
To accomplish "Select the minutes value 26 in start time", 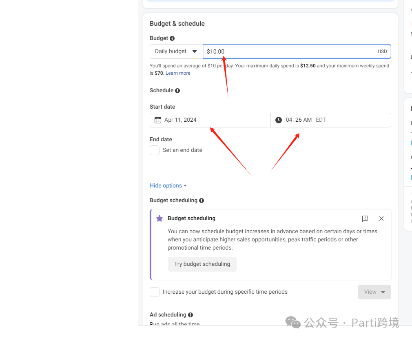I will (x=299, y=120).
